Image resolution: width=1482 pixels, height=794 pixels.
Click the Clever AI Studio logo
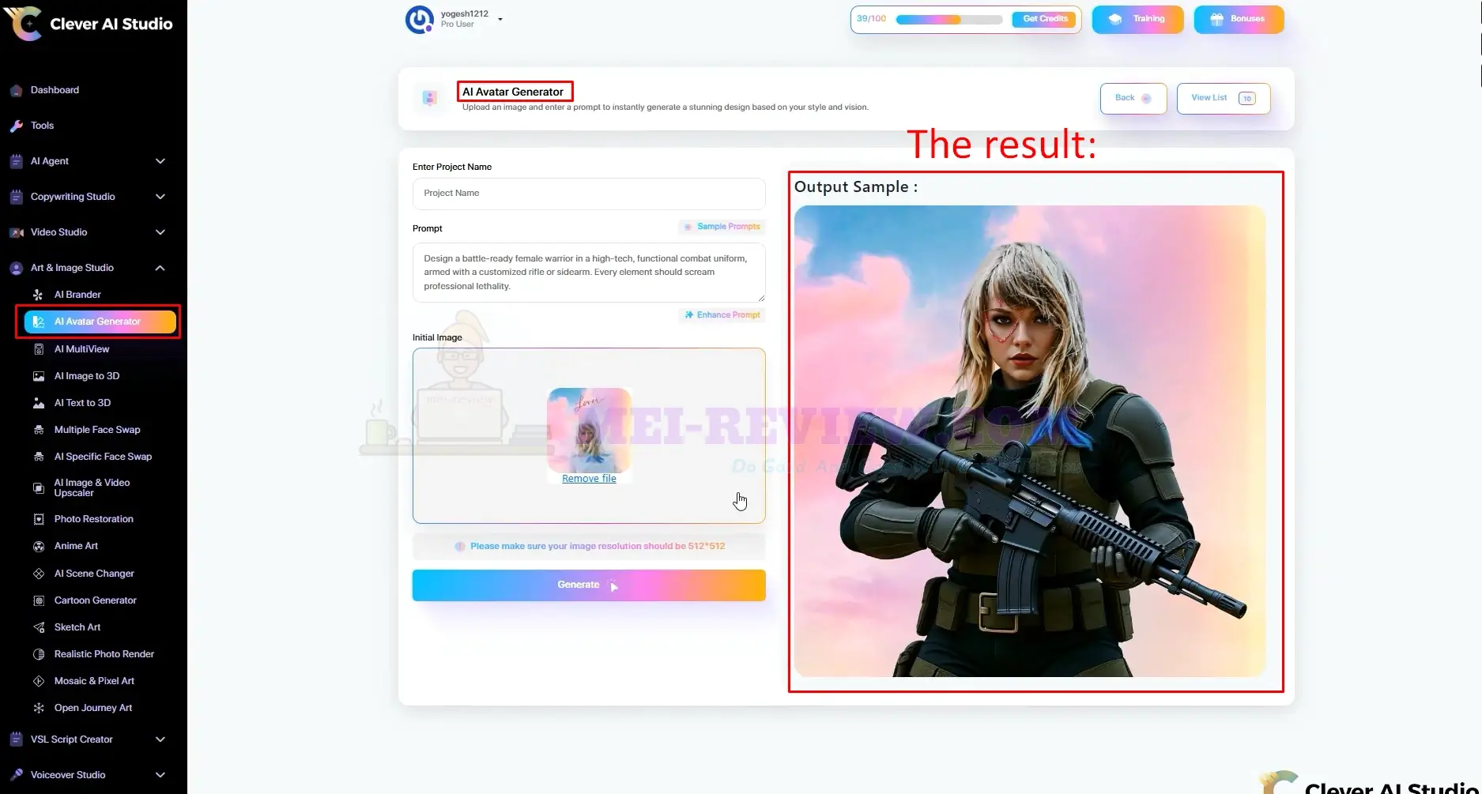pos(89,24)
